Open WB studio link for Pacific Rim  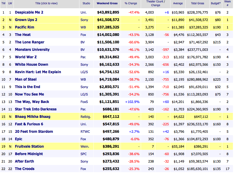pyautogui.click(x=83, y=27)
